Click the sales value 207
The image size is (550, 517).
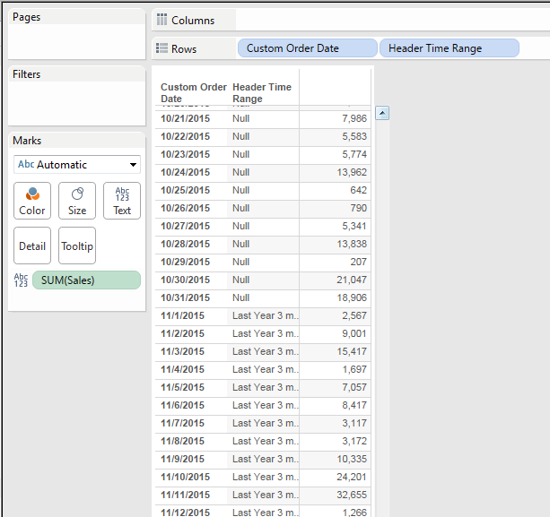(x=359, y=262)
